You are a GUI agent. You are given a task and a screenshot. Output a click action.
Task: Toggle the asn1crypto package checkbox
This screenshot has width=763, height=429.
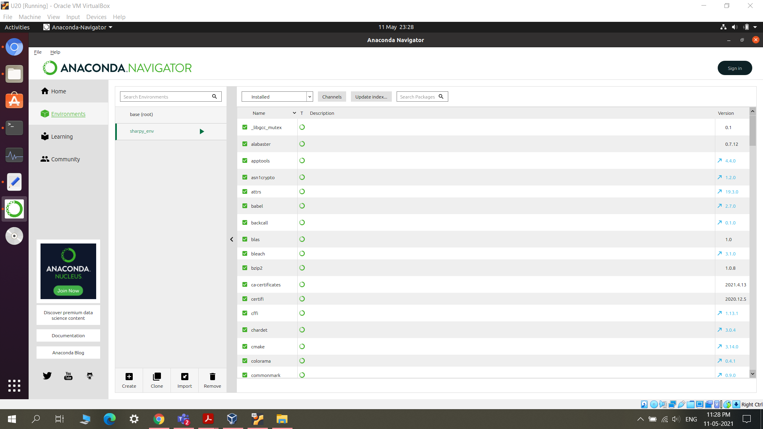[245, 177]
